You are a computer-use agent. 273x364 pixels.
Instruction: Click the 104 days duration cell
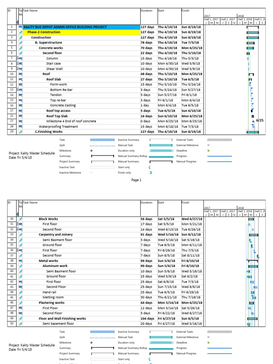[148, 318]
